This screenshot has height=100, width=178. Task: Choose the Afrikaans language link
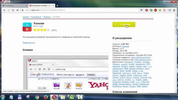pos(125,82)
